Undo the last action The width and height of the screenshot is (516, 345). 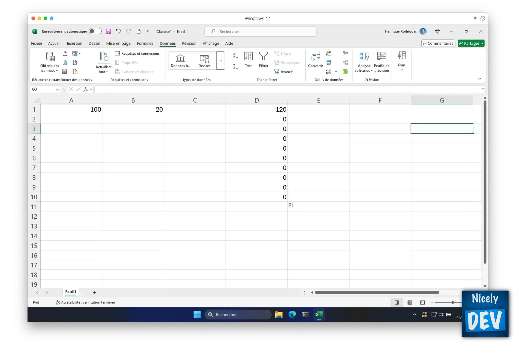pos(118,31)
